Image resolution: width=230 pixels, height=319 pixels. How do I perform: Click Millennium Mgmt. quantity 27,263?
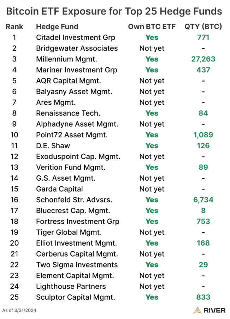203,59
